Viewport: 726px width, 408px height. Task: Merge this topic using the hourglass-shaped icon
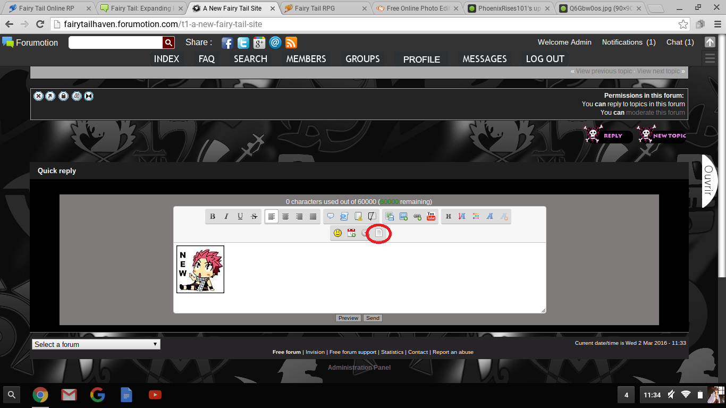pyautogui.click(x=89, y=96)
